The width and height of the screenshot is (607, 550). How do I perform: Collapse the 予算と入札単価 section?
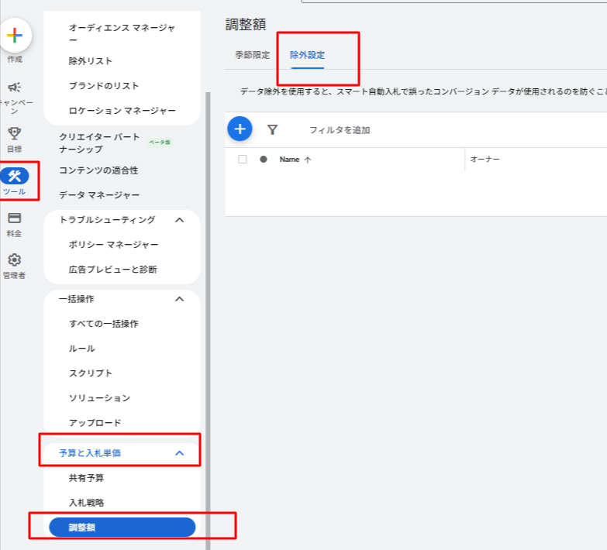coord(179,453)
